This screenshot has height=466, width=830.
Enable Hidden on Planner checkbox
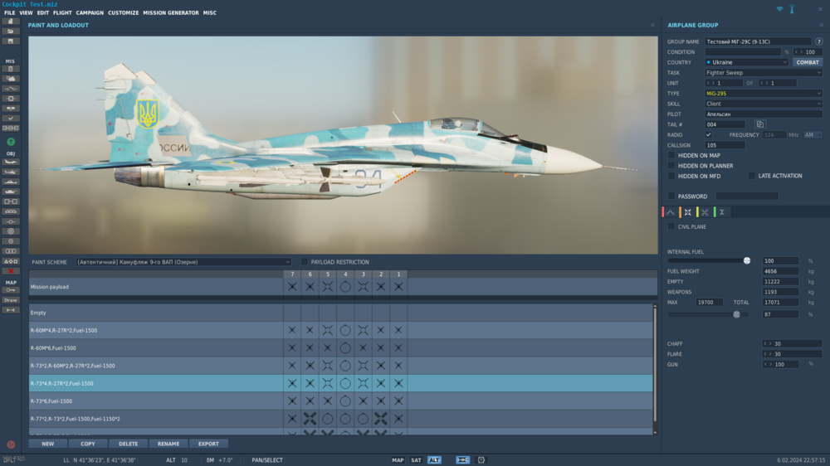pos(671,166)
